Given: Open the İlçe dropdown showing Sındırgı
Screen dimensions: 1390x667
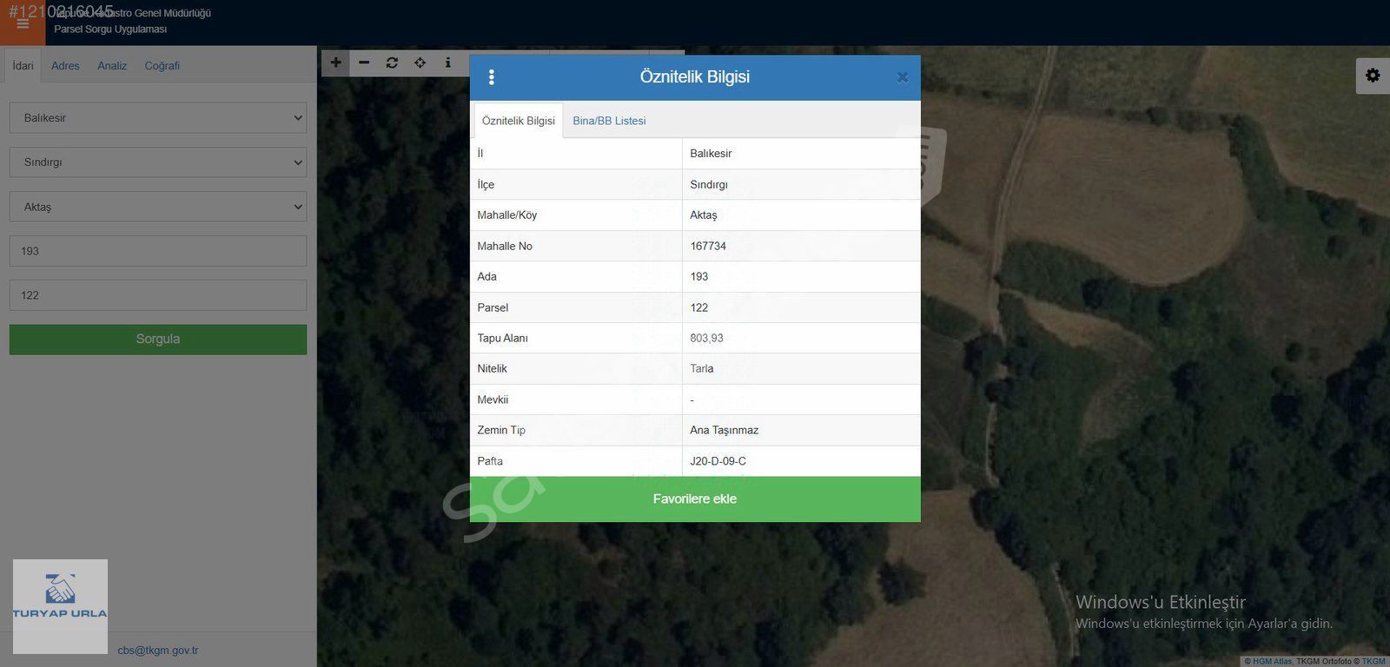Looking at the screenshot, I should click(158, 162).
